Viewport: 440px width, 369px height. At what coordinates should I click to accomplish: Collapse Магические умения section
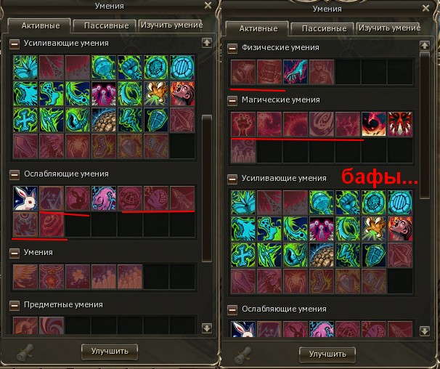click(x=232, y=100)
